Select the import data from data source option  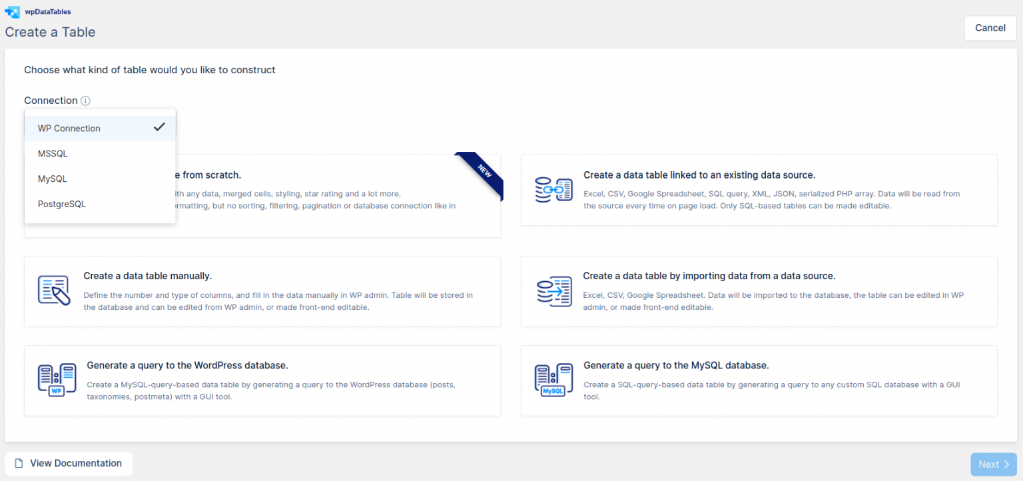tap(759, 290)
